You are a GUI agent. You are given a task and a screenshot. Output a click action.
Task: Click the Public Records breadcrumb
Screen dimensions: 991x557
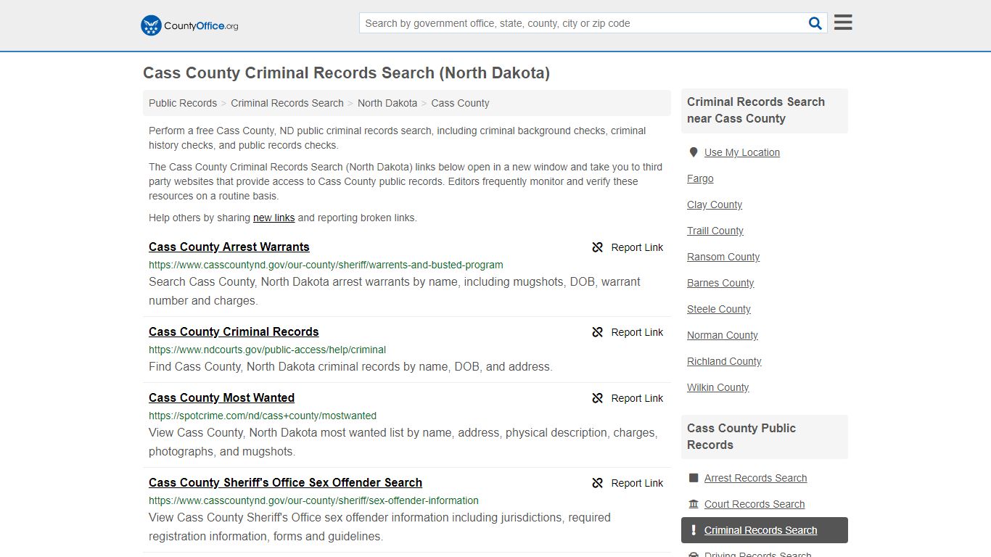(x=183, y=103)
